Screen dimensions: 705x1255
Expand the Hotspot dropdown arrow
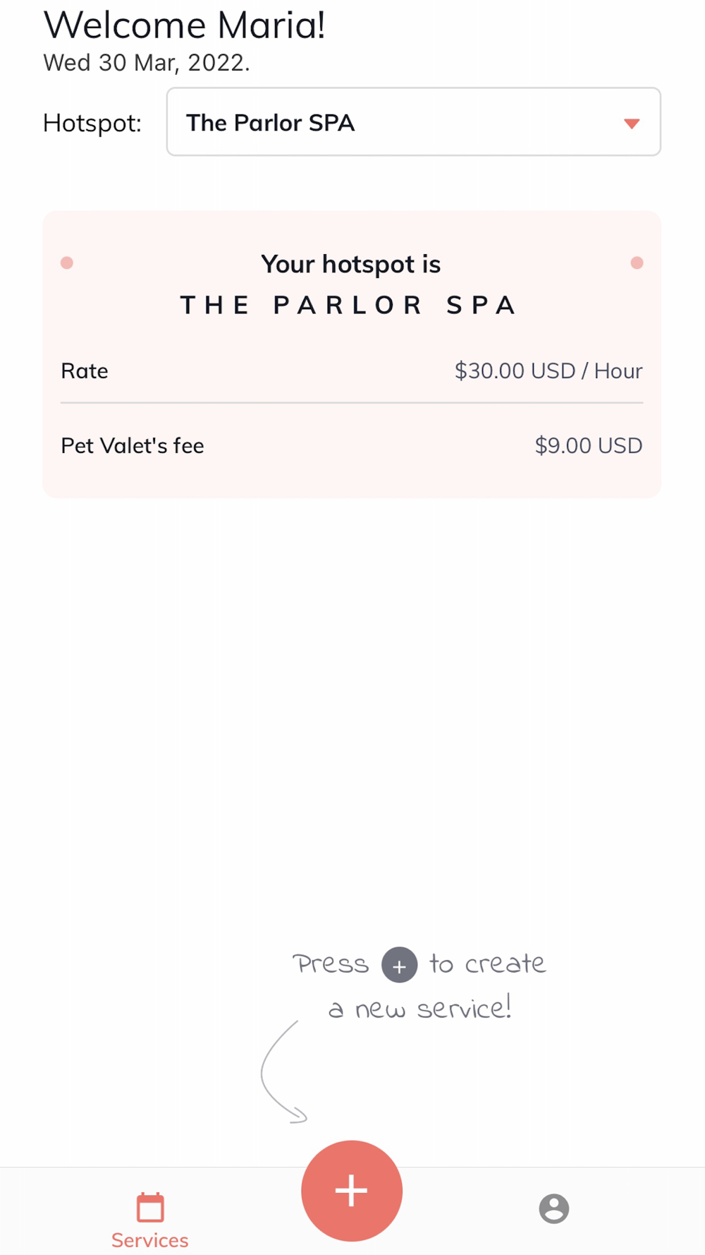(632, 124)
